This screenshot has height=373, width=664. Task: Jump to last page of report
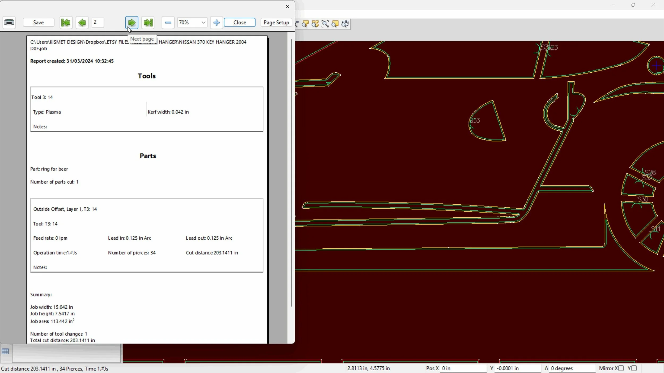[148, 23]
